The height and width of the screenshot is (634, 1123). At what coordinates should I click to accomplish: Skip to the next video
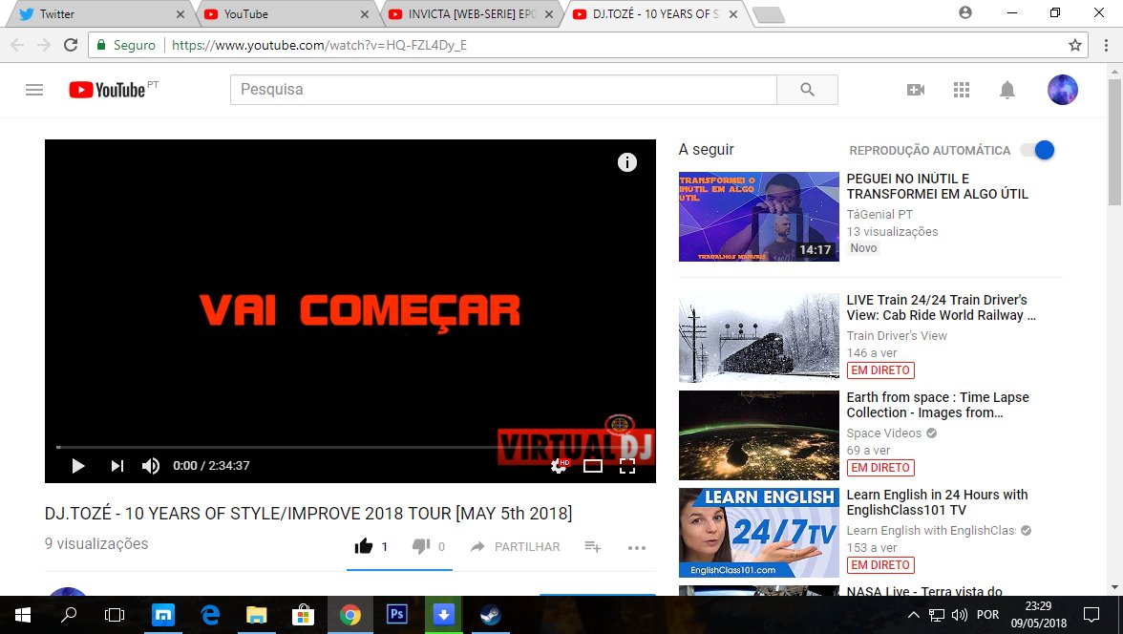[117, 466]
